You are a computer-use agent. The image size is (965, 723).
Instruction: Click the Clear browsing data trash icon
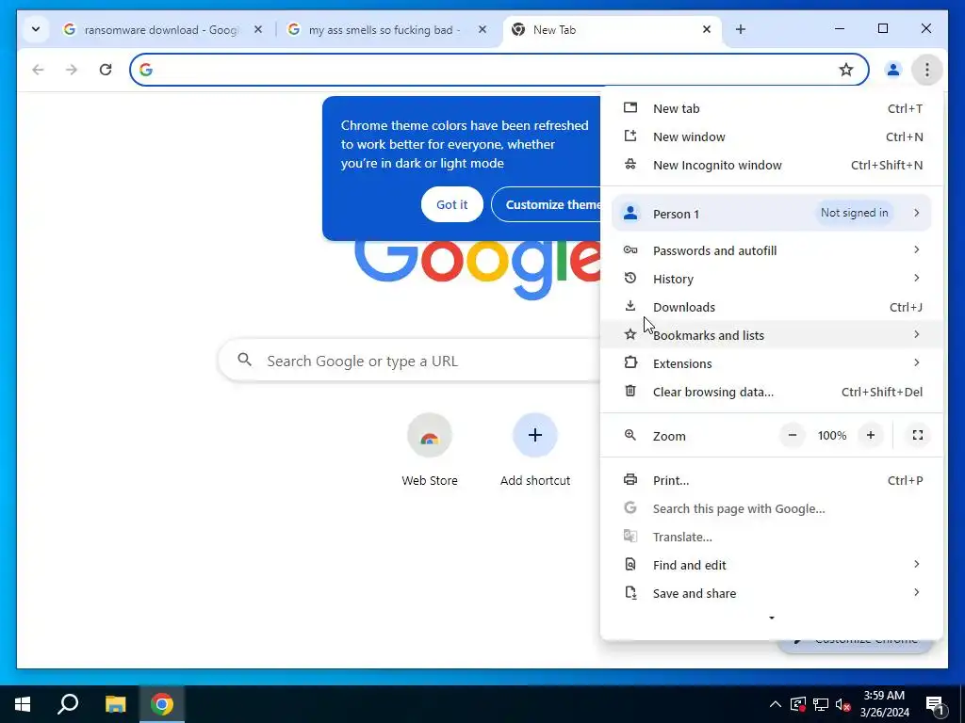(x=630, y=391)
